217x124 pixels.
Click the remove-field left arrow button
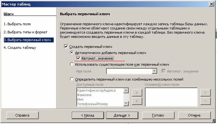click(137, 101)
